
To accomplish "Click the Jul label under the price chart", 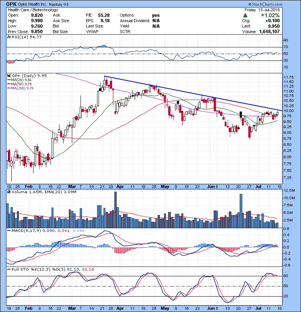I will [258, 186].
